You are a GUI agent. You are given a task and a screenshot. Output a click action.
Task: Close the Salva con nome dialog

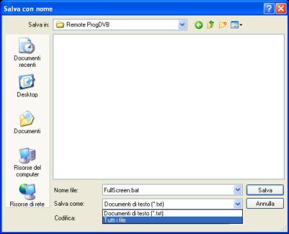click(281, 9)
